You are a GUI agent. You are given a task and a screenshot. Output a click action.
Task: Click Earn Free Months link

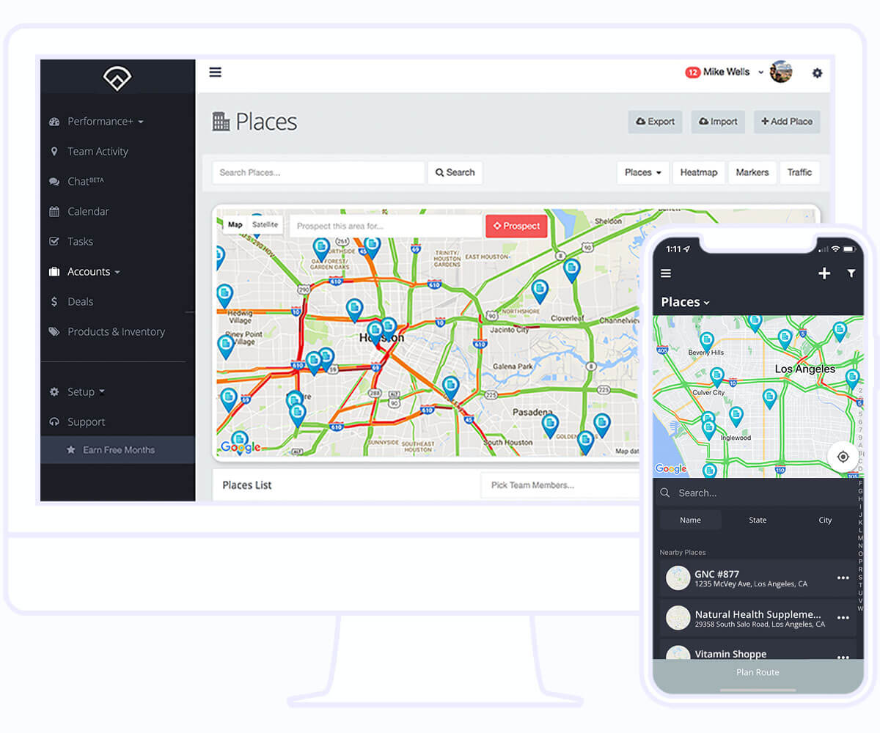click(117, 450)
